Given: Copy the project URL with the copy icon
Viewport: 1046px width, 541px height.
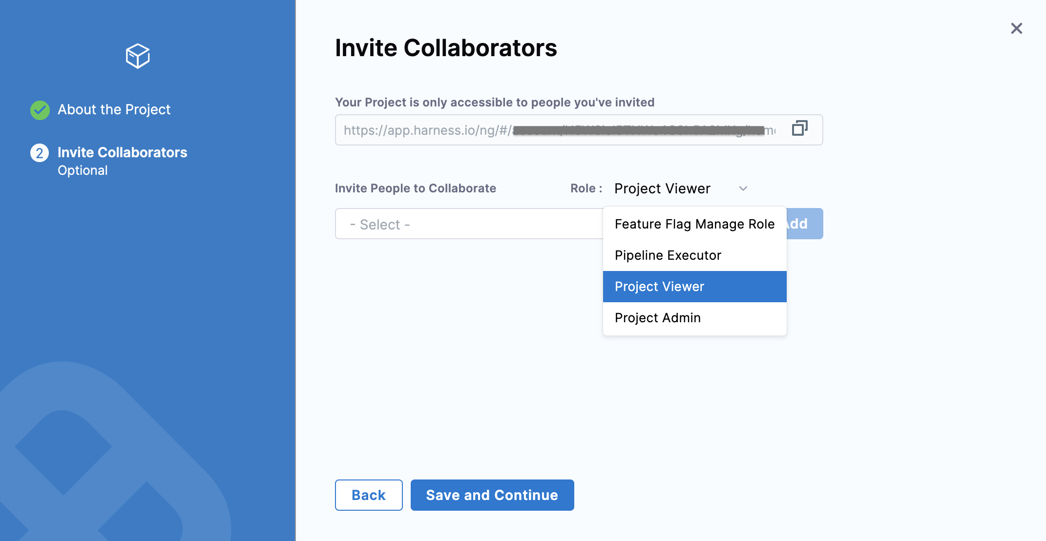Looking at the screenshot, I should coord(799,129).
